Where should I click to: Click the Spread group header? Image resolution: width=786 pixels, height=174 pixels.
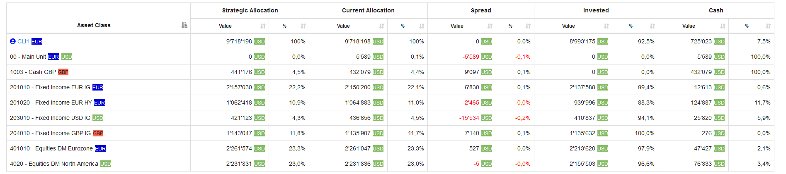481,10
